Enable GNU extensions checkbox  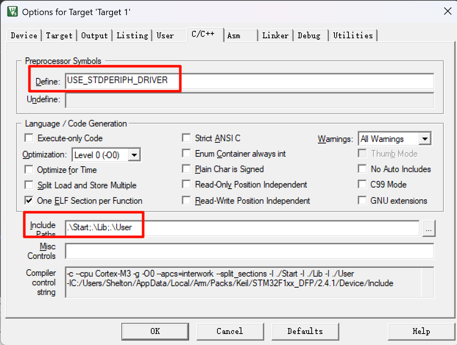tap(362, 201)
